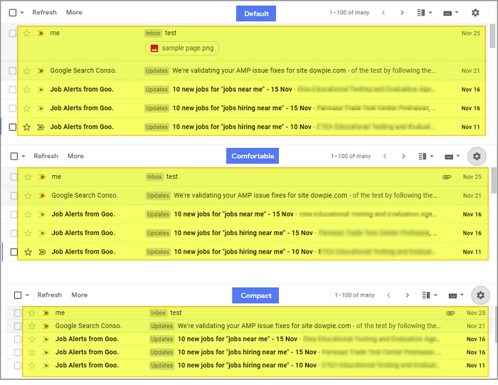Select Nov 11 Job Alerts checkbox in Default view
This screenshot has height=385, width=498.
(x=13, y=127)
